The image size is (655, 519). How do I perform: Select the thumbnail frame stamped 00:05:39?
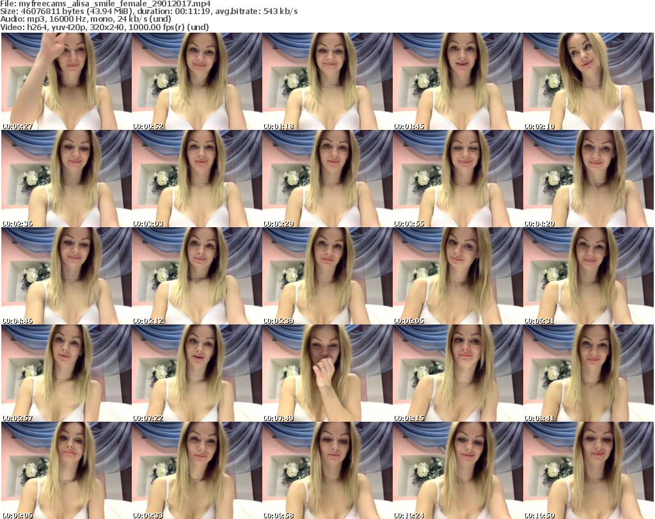[x=327, y=276]
